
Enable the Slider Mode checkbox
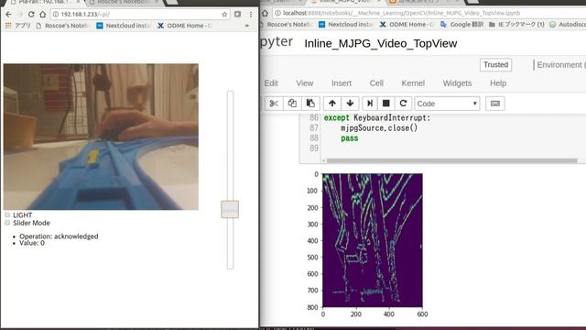coord(7,223)
